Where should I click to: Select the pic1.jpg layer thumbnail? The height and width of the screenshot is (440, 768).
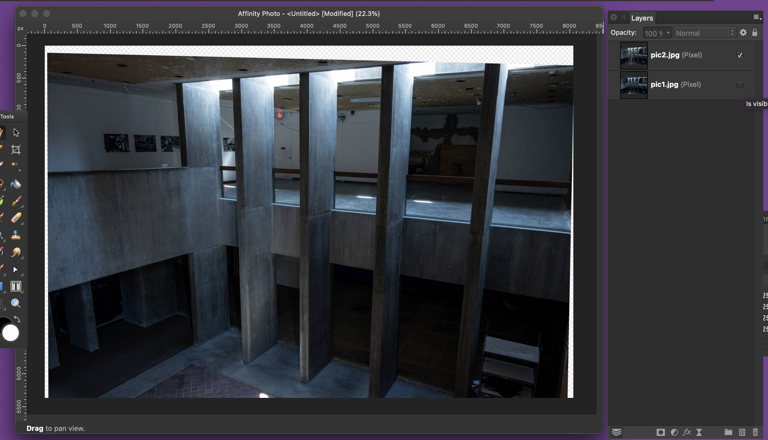[x=634, y=85]
